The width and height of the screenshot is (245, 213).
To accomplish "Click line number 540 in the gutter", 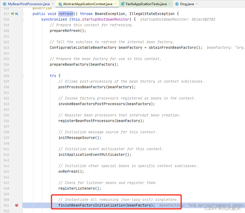I will pos(7,143).
